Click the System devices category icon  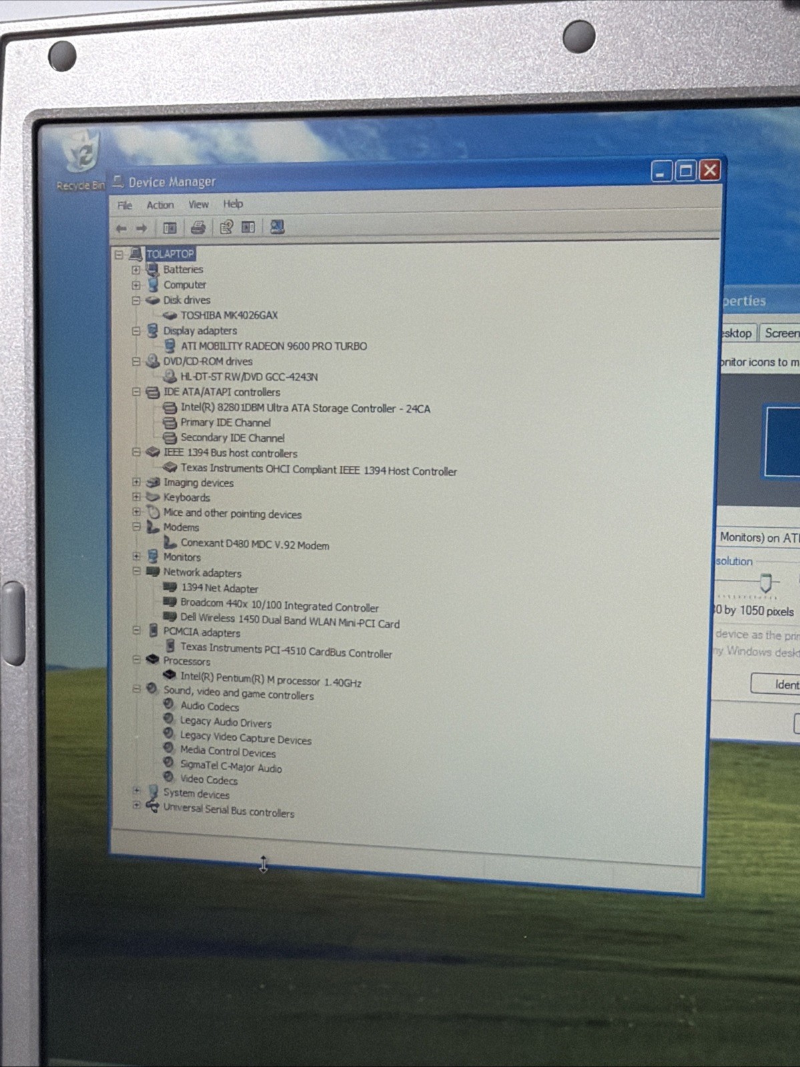[x=152, y=792]
